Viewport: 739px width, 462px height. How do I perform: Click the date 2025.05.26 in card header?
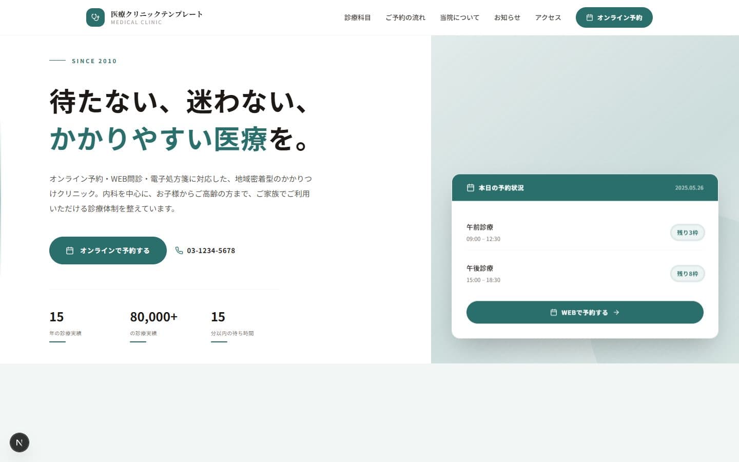pos(689,188)
